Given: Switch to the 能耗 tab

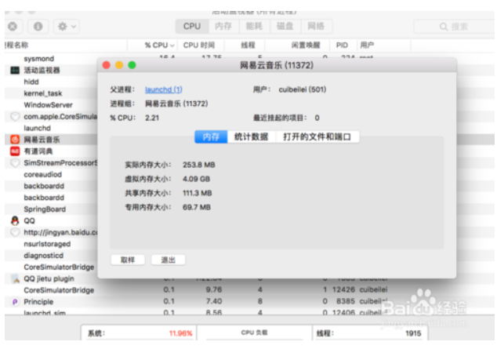Looking at the screenshot, I should pos(254,27).
